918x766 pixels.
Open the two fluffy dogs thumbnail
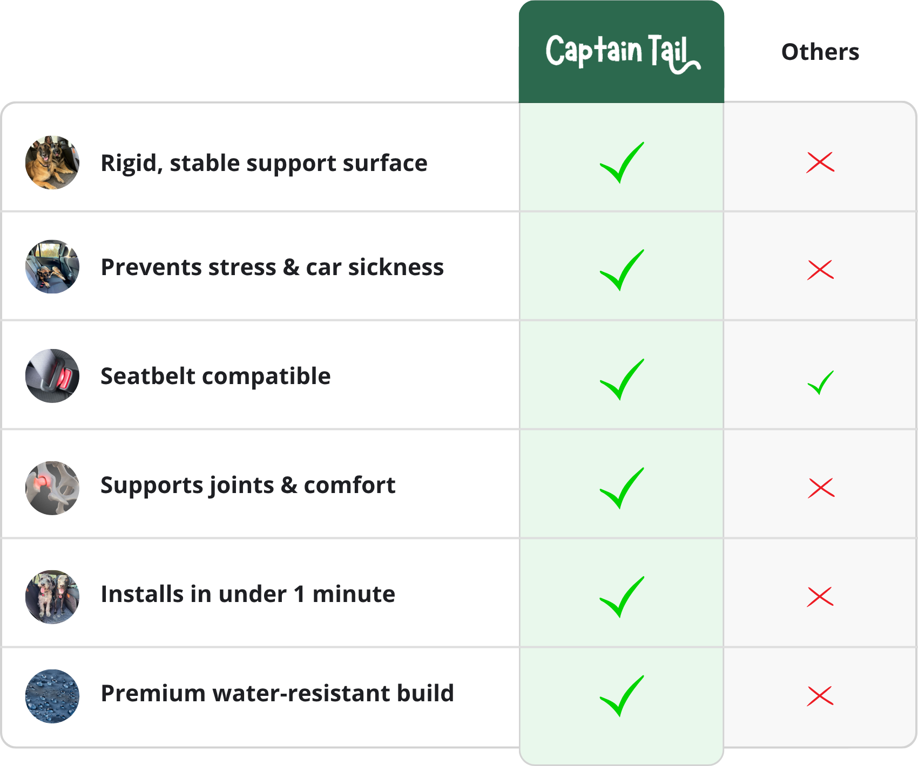tap(52, 597)
